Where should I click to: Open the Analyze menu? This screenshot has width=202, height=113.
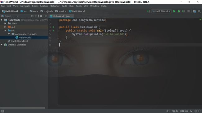tap(44, 6)
